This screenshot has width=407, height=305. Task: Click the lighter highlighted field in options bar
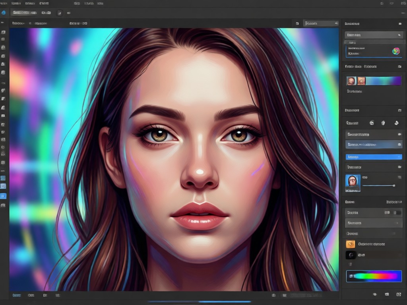point(25,13)
